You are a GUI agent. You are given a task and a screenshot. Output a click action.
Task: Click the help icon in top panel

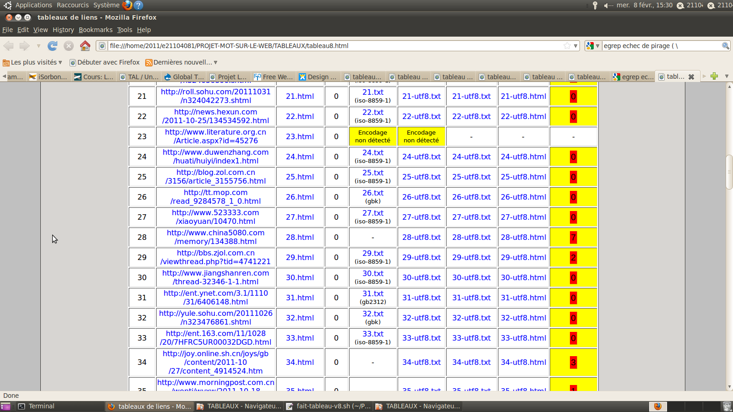tap(138, 5)
